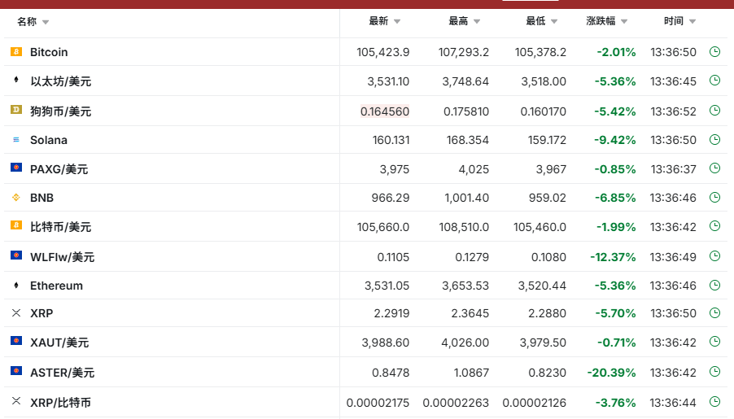This screenshot has height=419, width=734.
Task: Open the XAUT/美元 pair link
Action: pyautogui.click(x=59, y=343)
